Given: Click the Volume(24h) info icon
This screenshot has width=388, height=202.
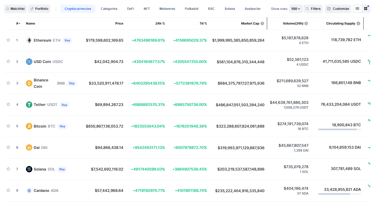Looking at the screenshot, I should 306,23.
